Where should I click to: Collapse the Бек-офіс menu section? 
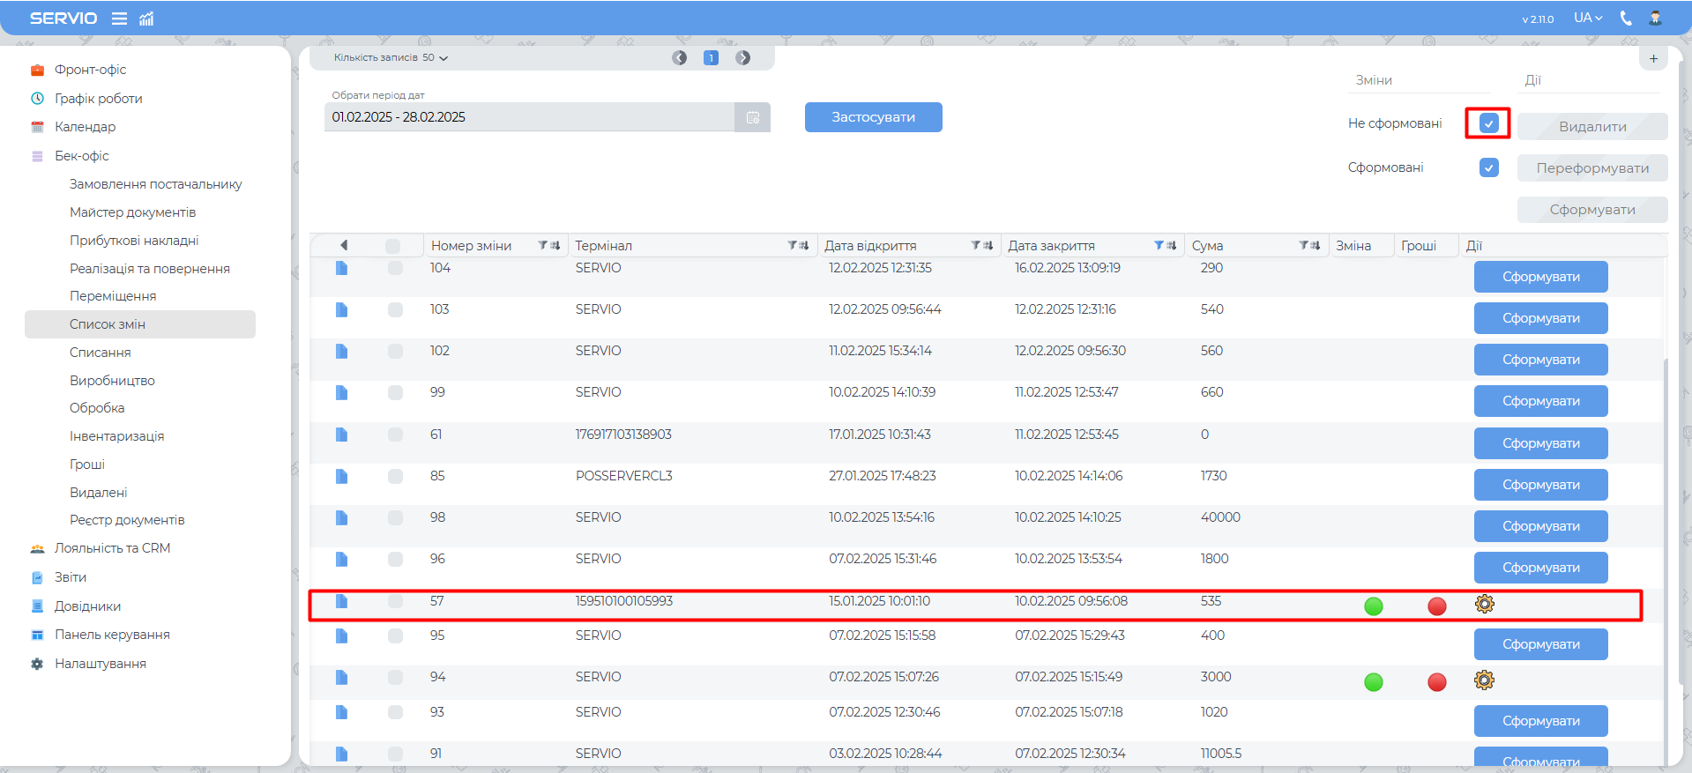coord(82,156)
